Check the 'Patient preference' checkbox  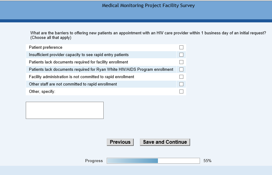pos(181,48)
